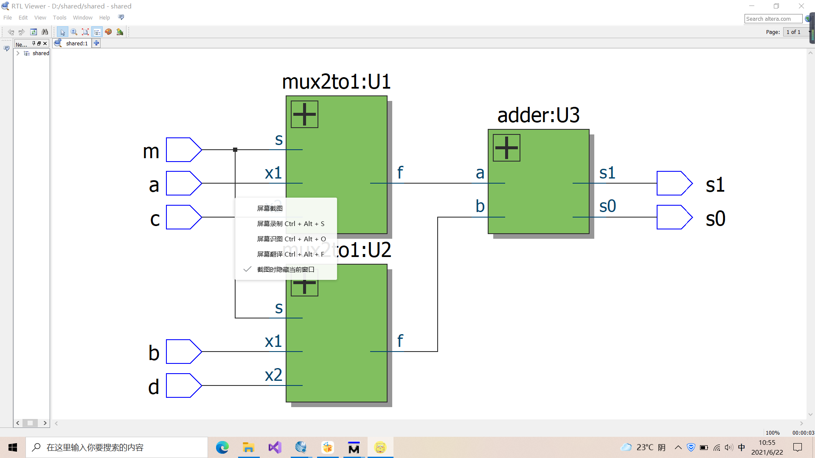Image resolution: width=815 pixels, height=458 pixels.
Task: Expand the adder:U3 block plus box
Action: click(x=506, y=148)
